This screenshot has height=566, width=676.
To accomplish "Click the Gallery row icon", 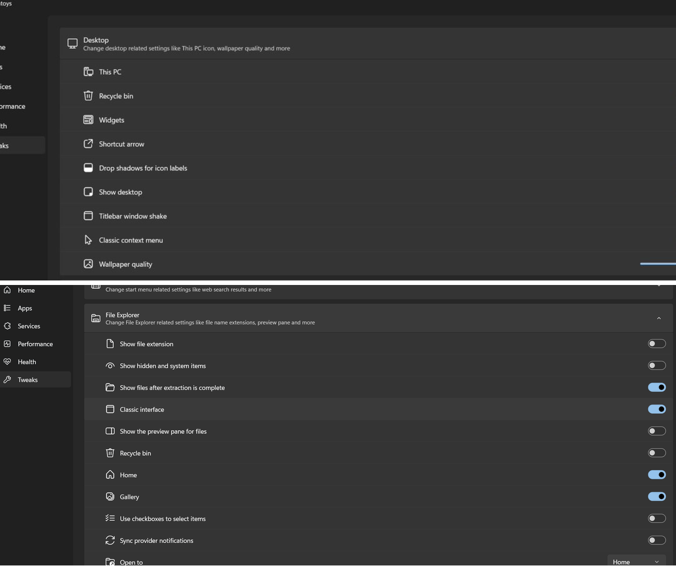I will pos(110,497).
